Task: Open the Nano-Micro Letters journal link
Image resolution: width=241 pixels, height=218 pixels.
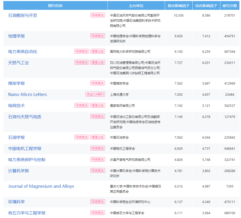Action: coord(27,94)
